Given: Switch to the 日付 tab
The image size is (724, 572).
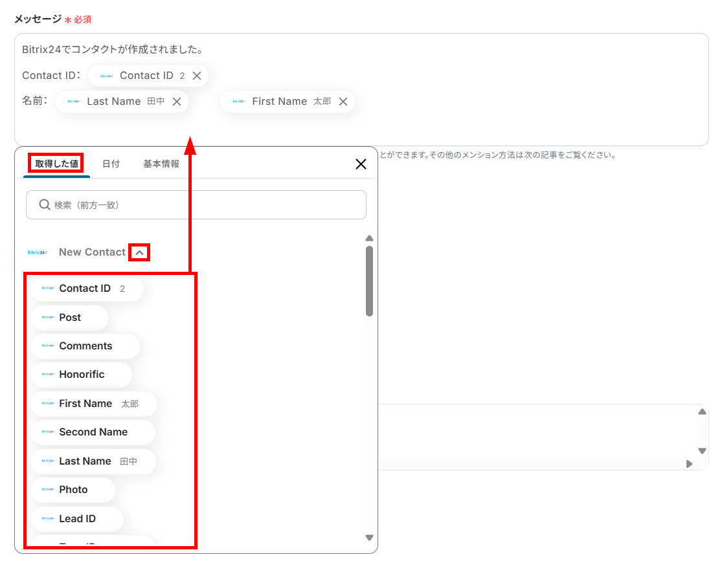Looking at the screenshot, I should pos(111,164).
